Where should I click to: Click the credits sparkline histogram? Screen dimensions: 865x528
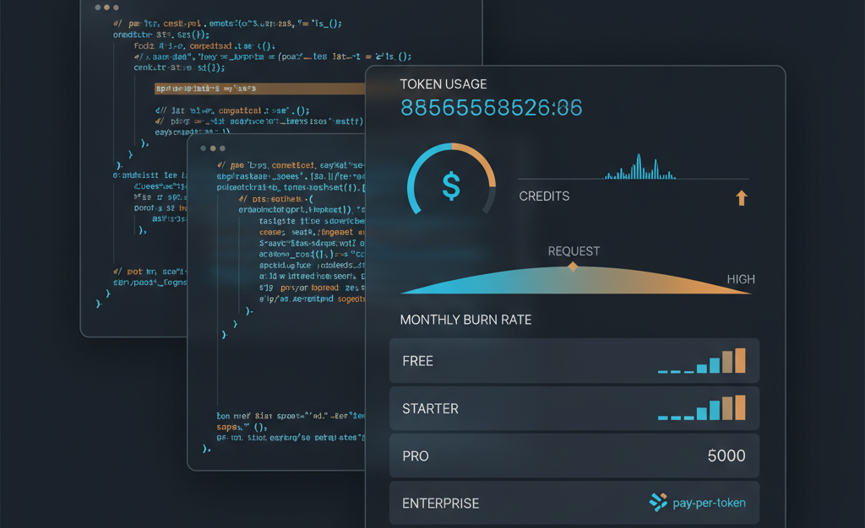pyautogui.click(x=640, y=167)
